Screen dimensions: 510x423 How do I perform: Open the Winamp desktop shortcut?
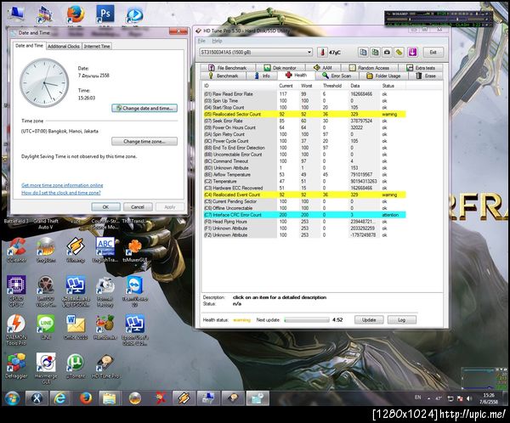point(76,250)
